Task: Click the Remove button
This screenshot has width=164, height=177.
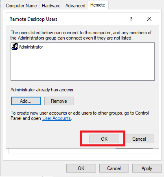Action: coord(59,101)
